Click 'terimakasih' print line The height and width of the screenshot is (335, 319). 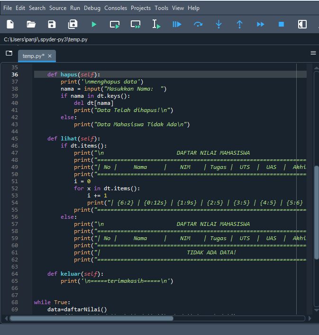click(117, 281)
